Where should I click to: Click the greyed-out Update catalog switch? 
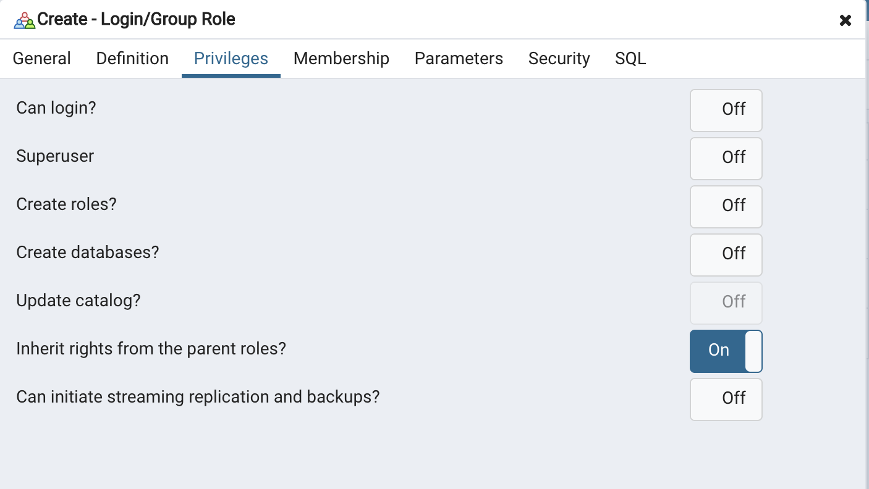(726, 303)
